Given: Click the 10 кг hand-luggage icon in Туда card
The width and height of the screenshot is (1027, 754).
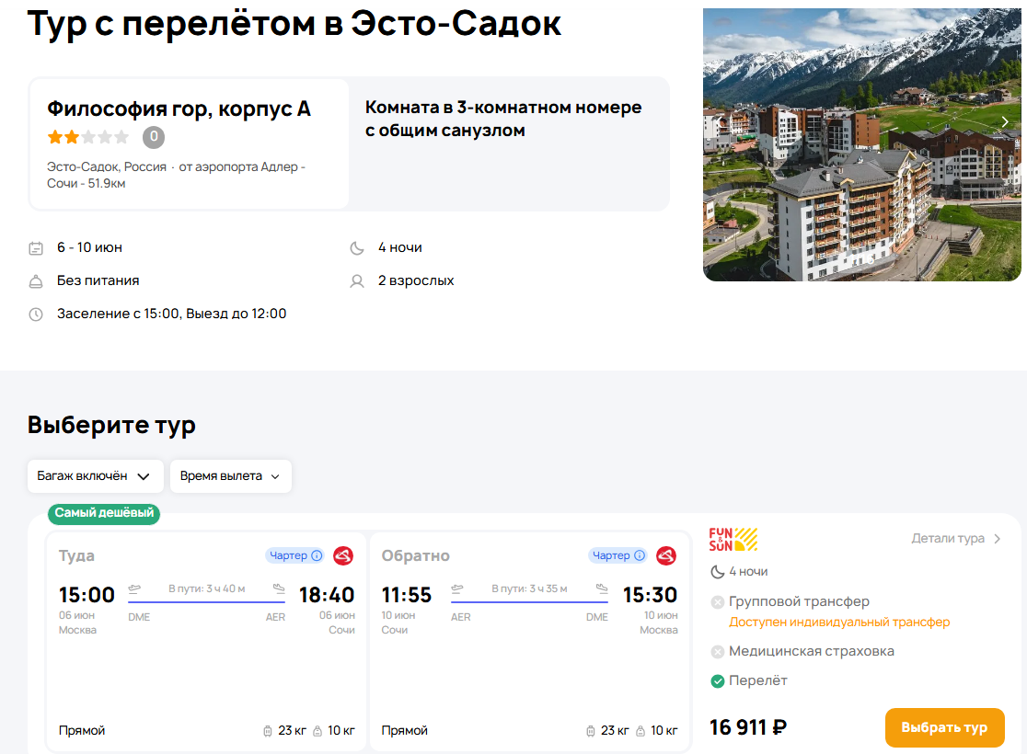Looking at the screenshot, I should [317, 731].
